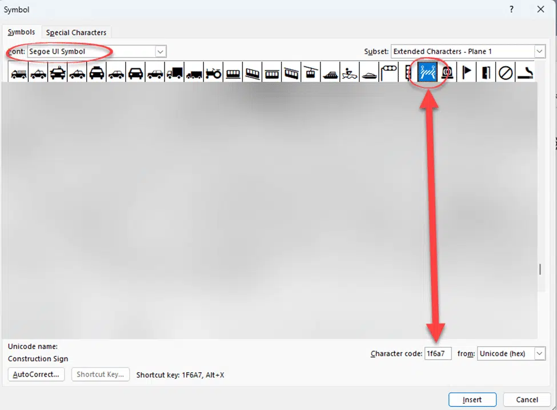Select the horizontal traffic light symbol
Screen dimensions: 557x410
[x=389, y=72]
